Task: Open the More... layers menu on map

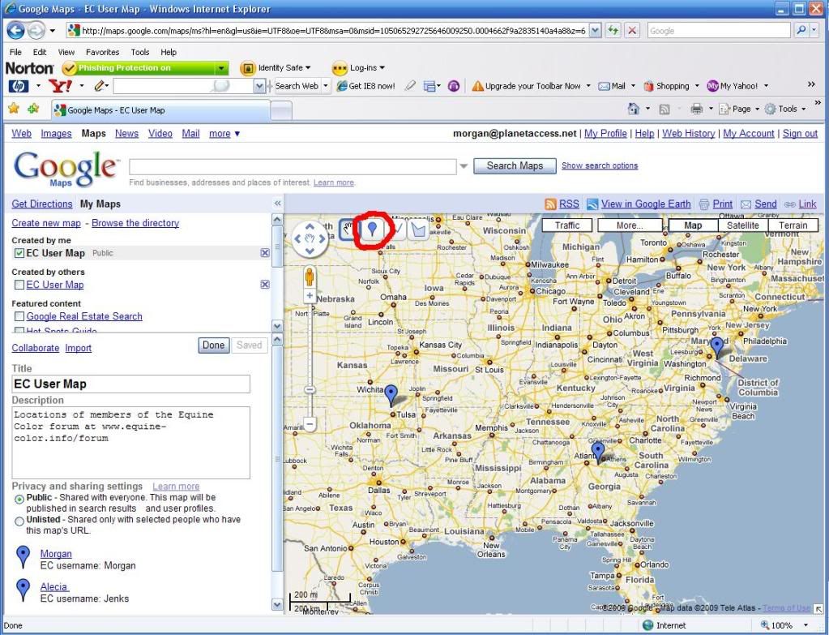Action: 630,225
